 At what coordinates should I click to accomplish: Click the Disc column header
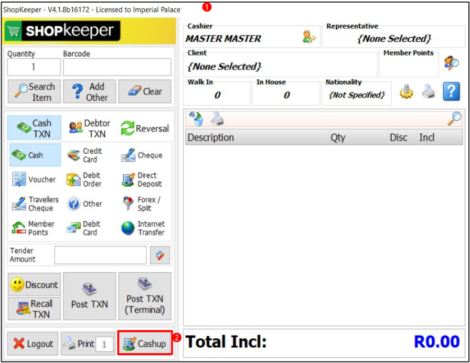point(402,137)
